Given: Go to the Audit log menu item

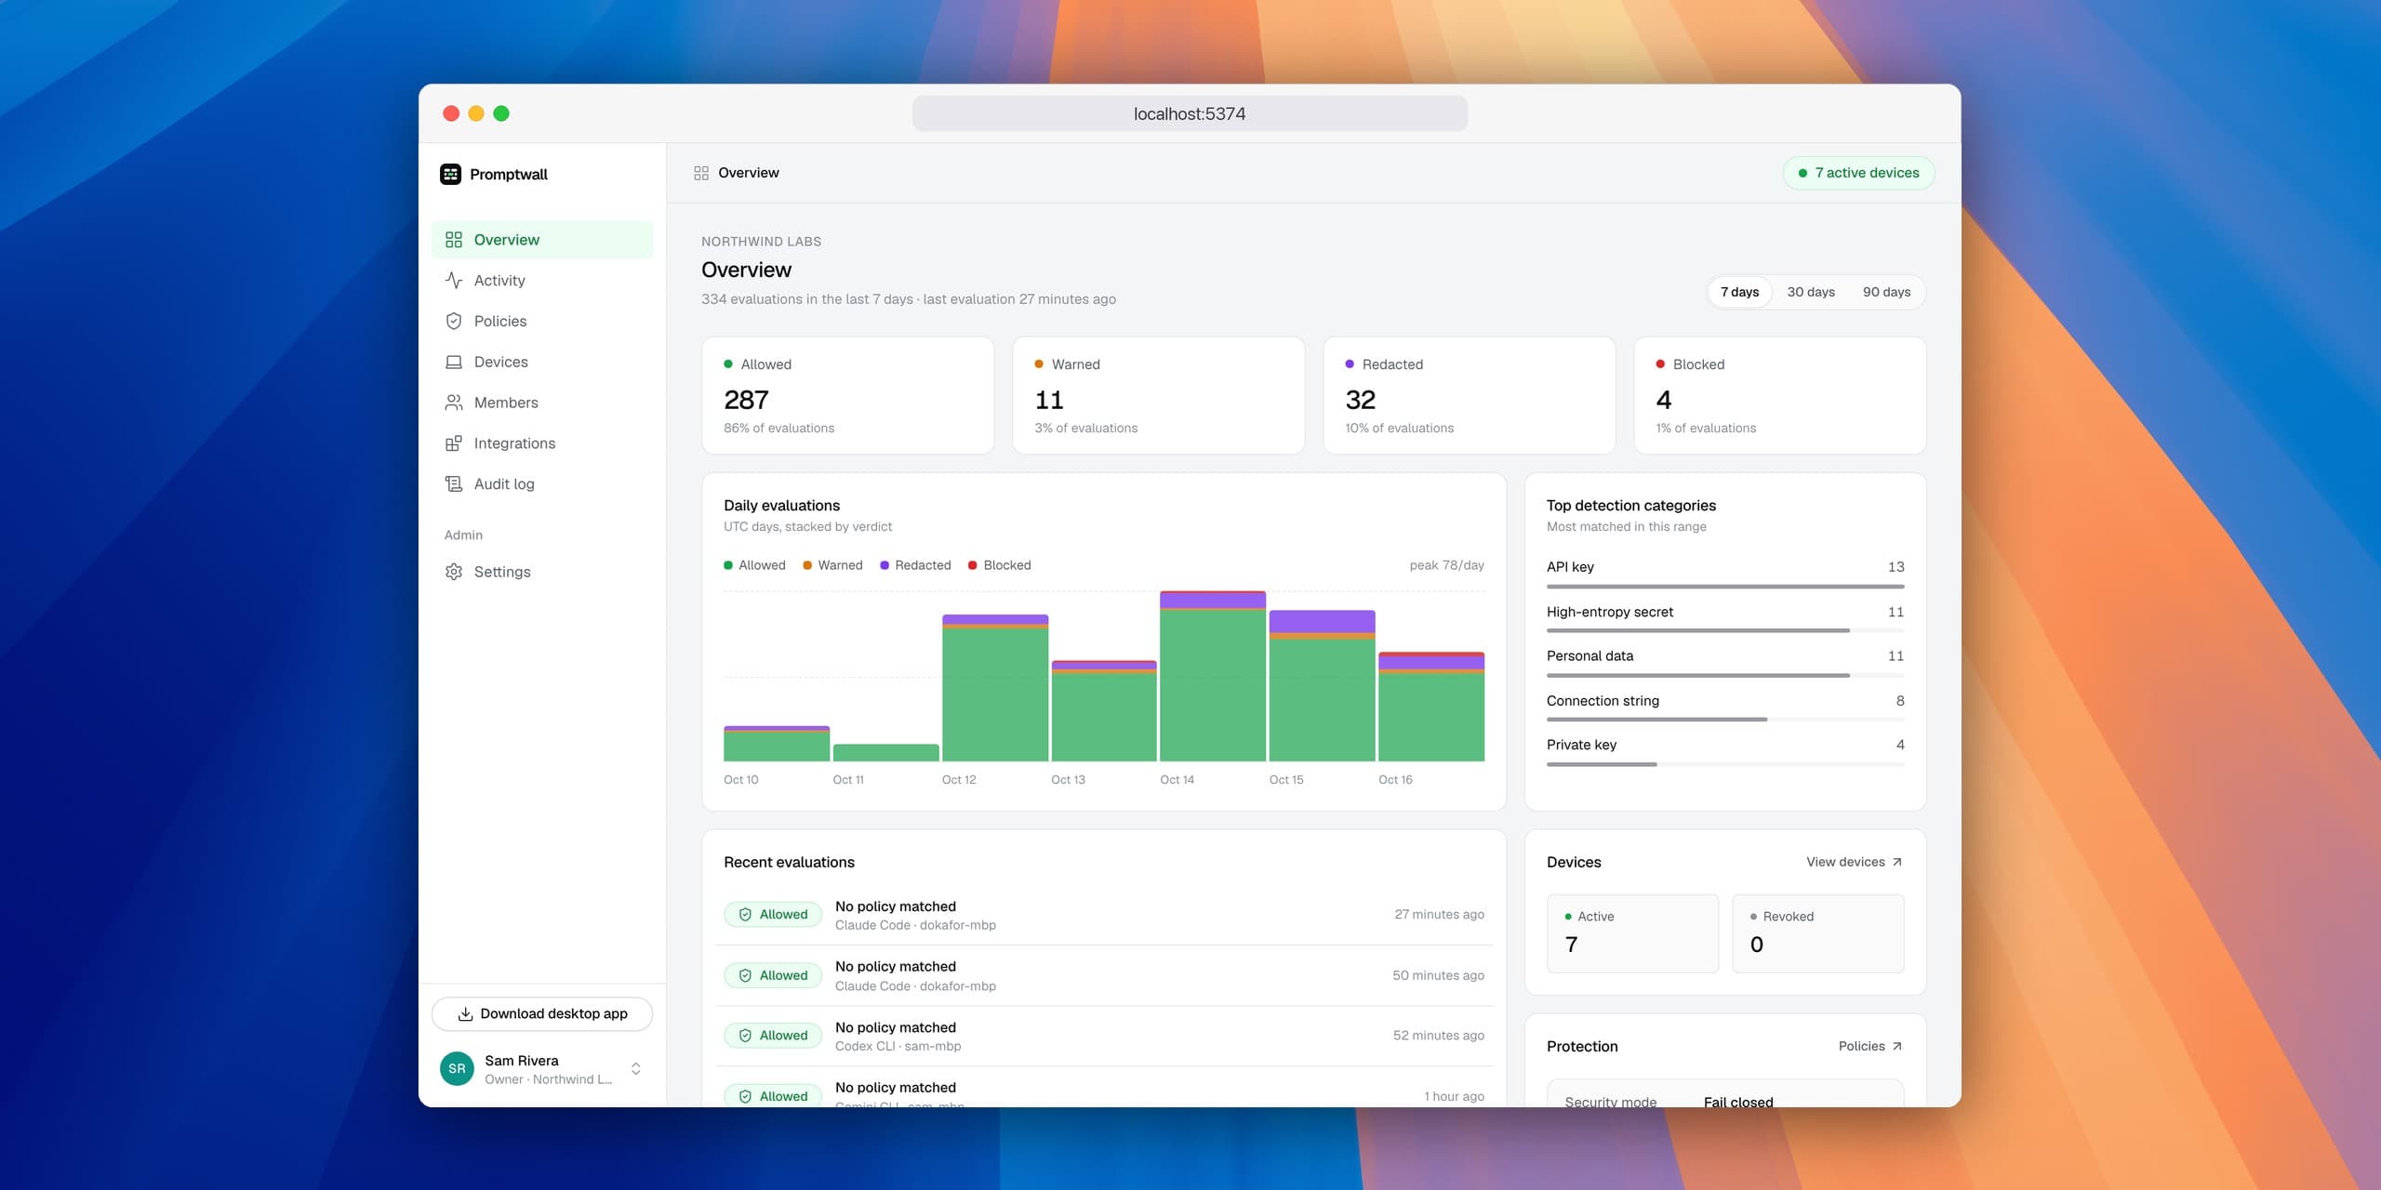Looking at the screenshot, I should pyautogui.click(x=542, y=483).
